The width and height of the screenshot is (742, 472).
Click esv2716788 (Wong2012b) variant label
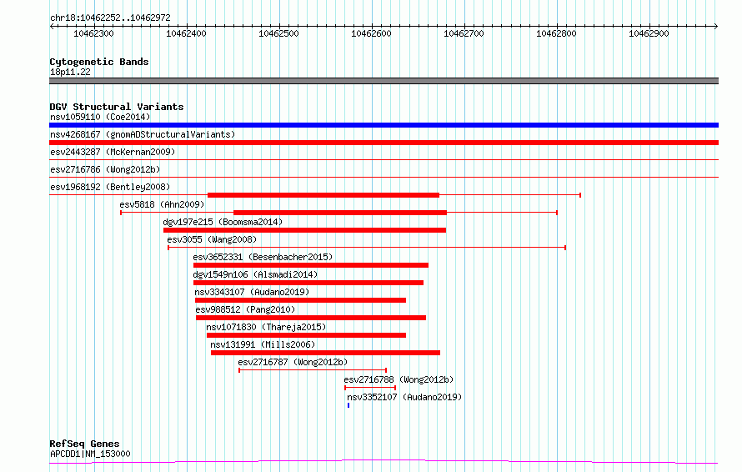point(399,379)
